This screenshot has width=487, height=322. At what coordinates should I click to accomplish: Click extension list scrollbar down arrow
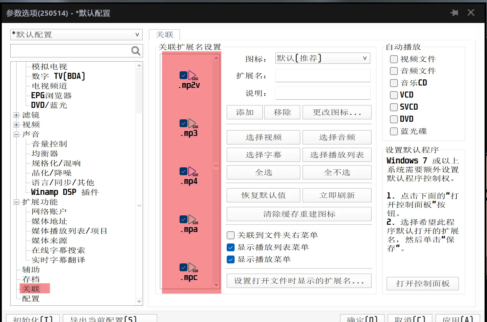coord(216,285)
